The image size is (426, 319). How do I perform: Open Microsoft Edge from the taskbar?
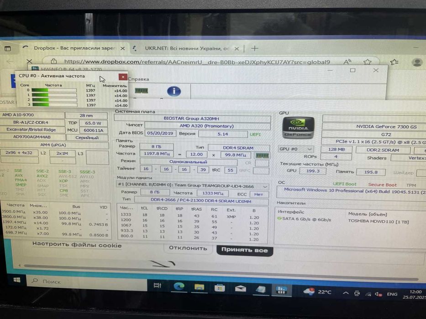(179, 286)
